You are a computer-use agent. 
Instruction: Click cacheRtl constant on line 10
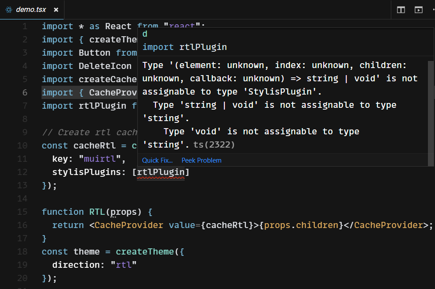point(95,145)
